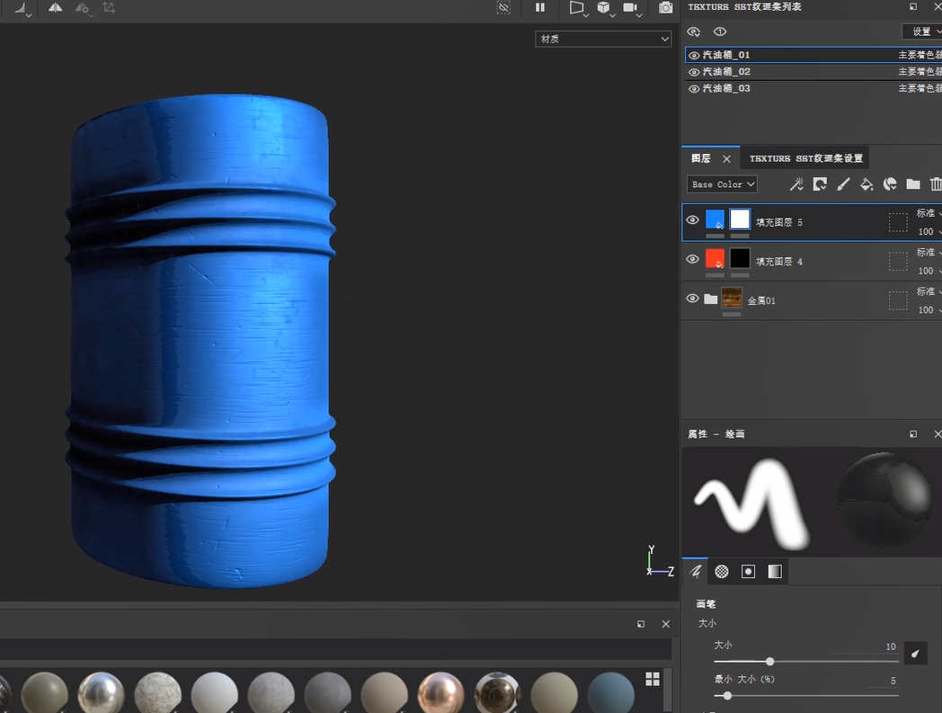This screenshot has height=713, width=942.
Task: Select the 填充图层 4 layer by name
Action: coord(779,262)
